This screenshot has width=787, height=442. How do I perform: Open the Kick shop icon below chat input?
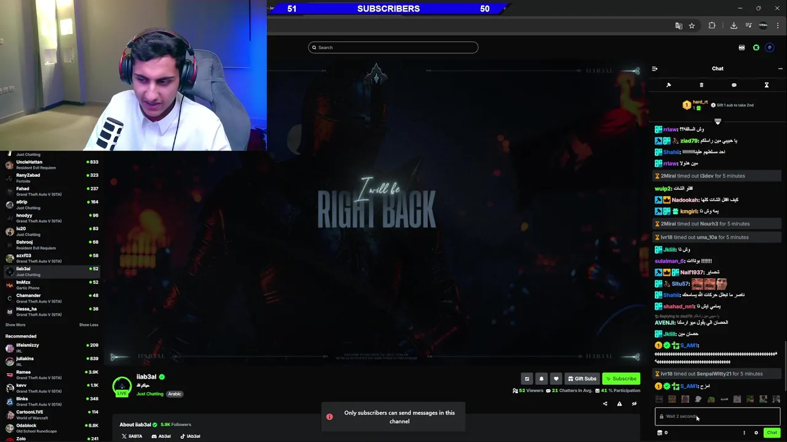660,433
